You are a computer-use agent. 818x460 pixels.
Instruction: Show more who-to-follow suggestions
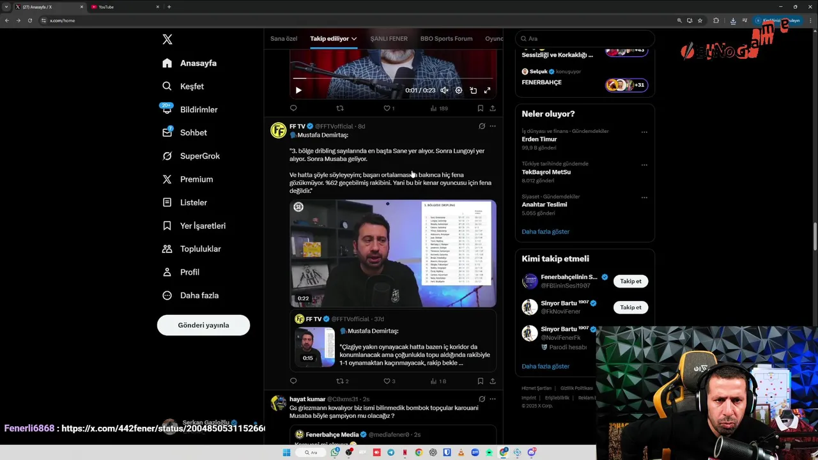coord(545,366)
